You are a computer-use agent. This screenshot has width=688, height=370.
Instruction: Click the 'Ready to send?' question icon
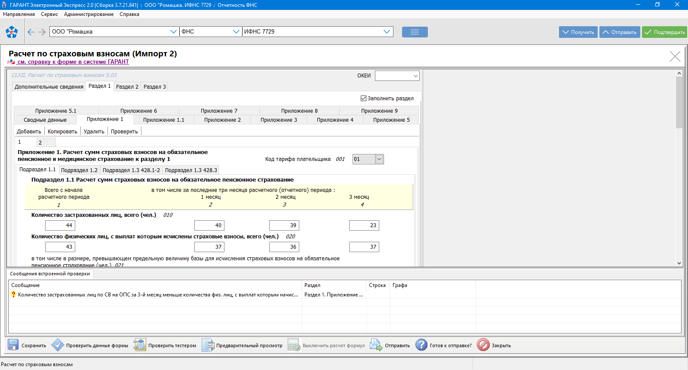pos(421,345)
